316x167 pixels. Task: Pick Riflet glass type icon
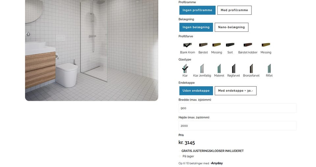point(269,68)
